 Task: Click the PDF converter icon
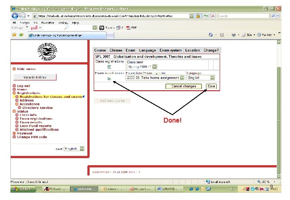click(128, 28)
